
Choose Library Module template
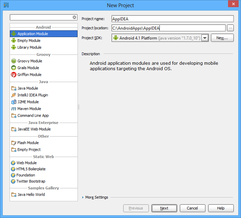click(x=44, y=47)
